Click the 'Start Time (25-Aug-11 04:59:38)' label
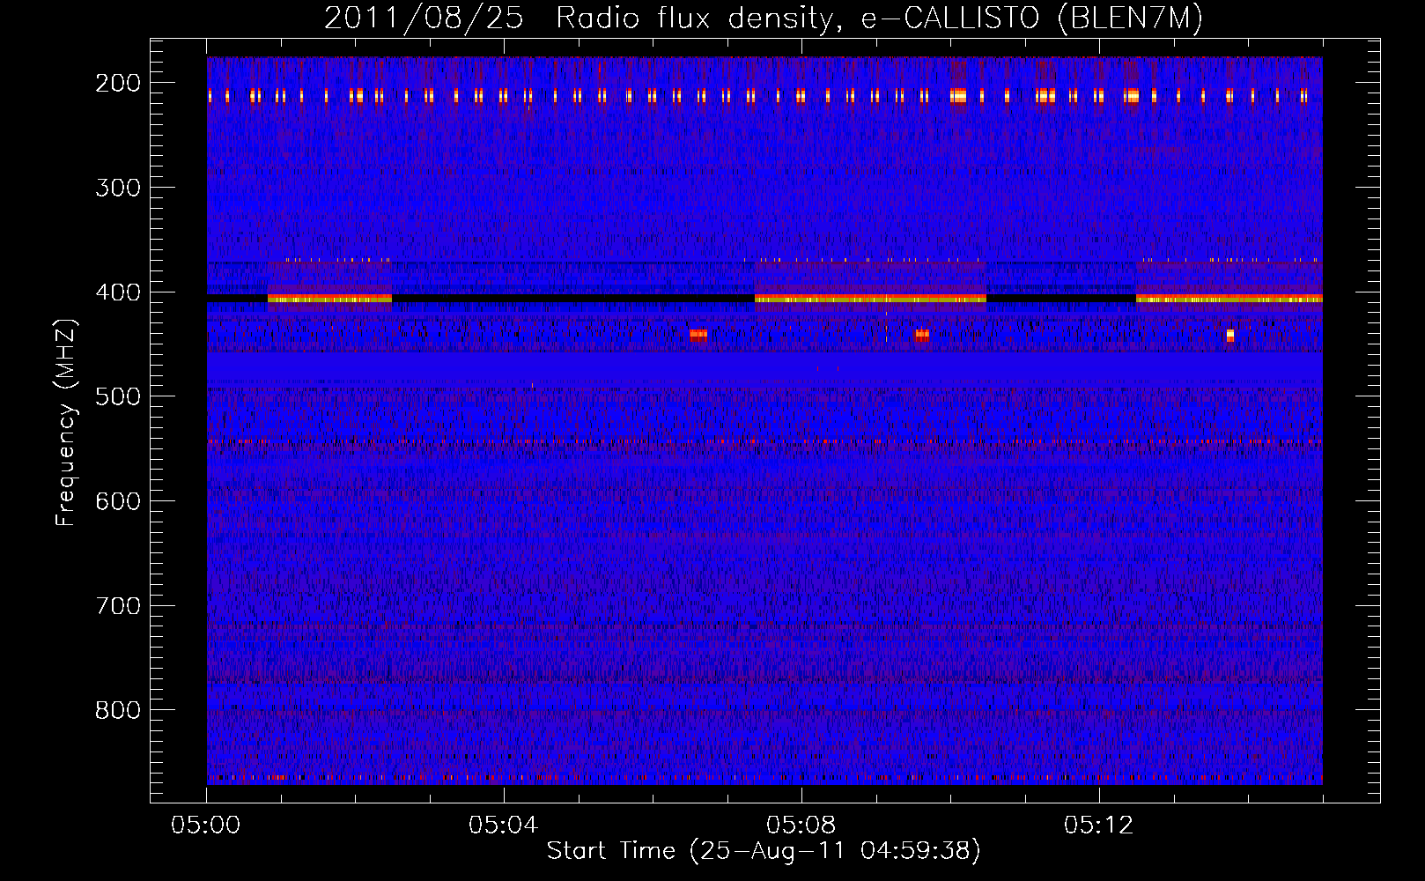 pyautogui.click(x=764, y=851)
